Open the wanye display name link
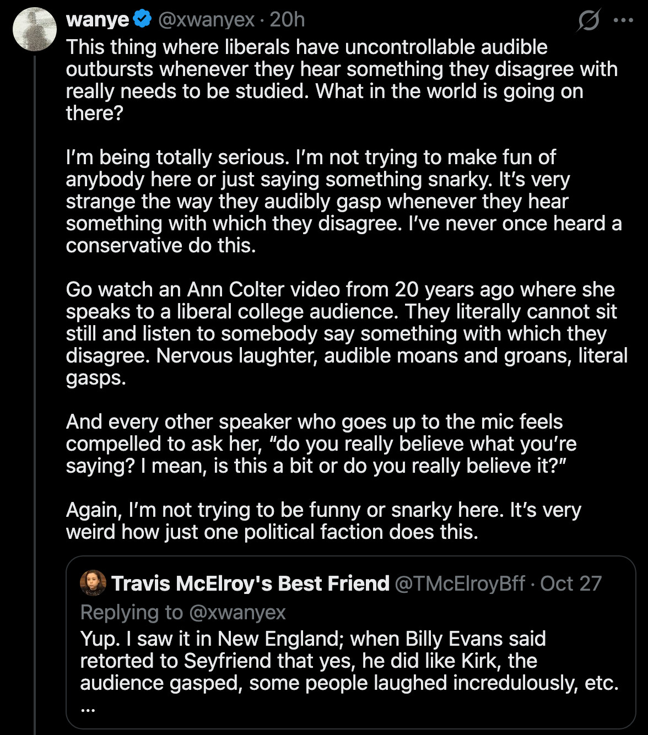 [98, 20]
